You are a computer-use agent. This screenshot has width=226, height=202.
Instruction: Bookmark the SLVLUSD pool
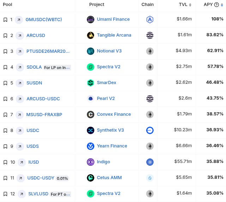point(5,194)
